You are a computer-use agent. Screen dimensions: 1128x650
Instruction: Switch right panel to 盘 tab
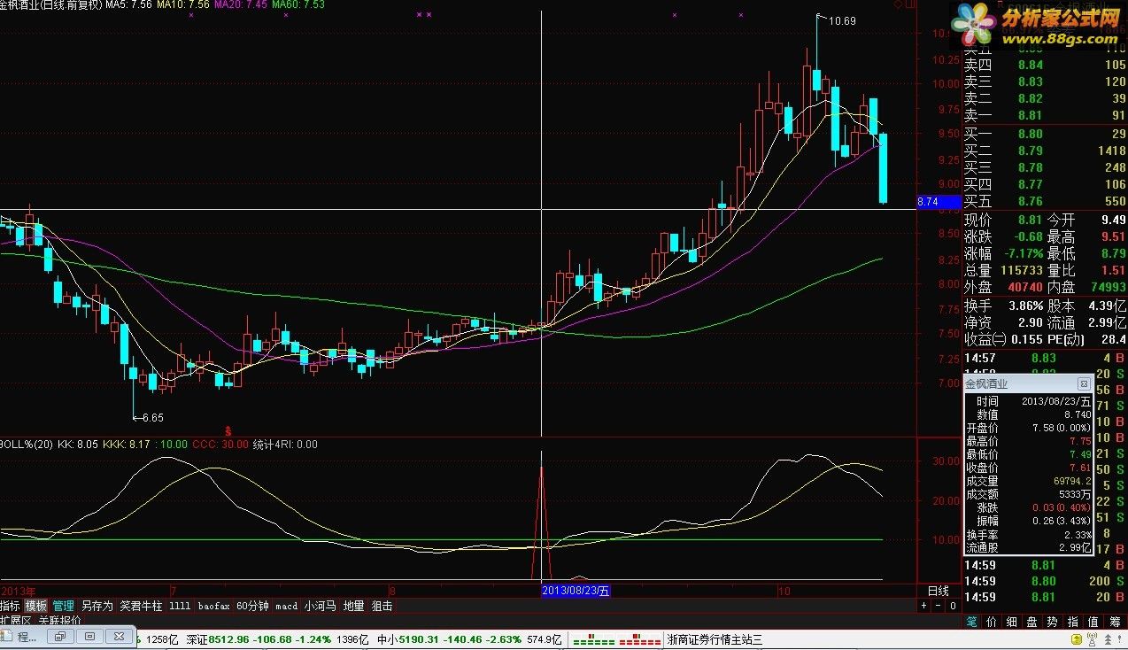pyautogui.click(x=1032, y=622)
